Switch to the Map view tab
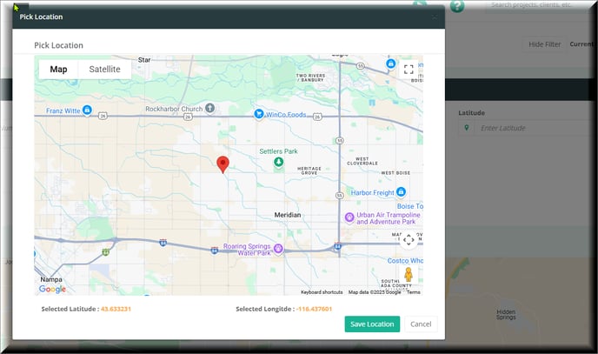 [x=58, y=70]
